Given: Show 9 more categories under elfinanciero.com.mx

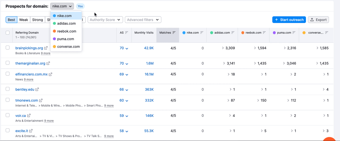Looking at the screenshot, I should pyautogui.click(x=29, y=80).
